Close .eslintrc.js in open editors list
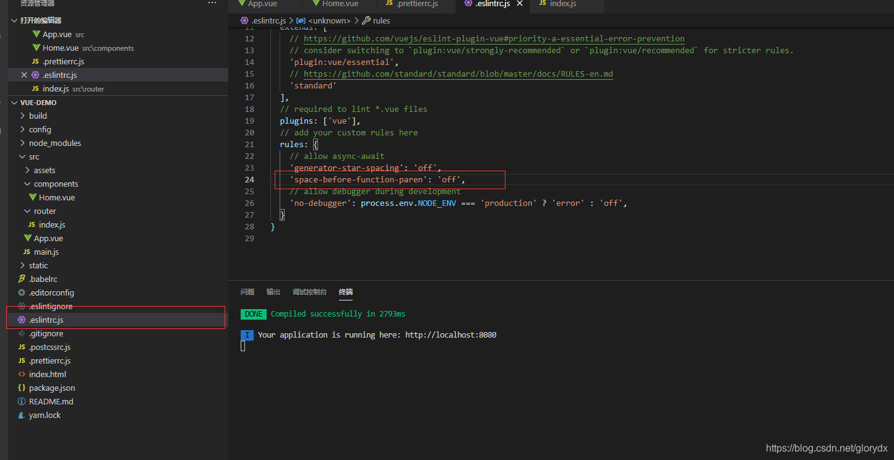Screen dimensions: 894x460 (24, 75)
